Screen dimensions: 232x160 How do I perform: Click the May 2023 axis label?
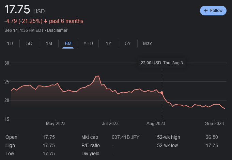pos(56,123)
